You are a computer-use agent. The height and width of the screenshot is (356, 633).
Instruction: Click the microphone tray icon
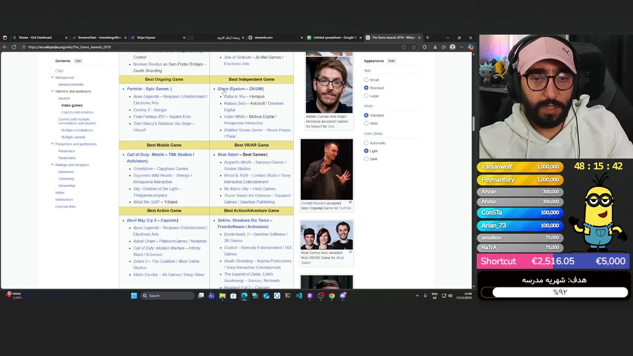pos(425,296)
